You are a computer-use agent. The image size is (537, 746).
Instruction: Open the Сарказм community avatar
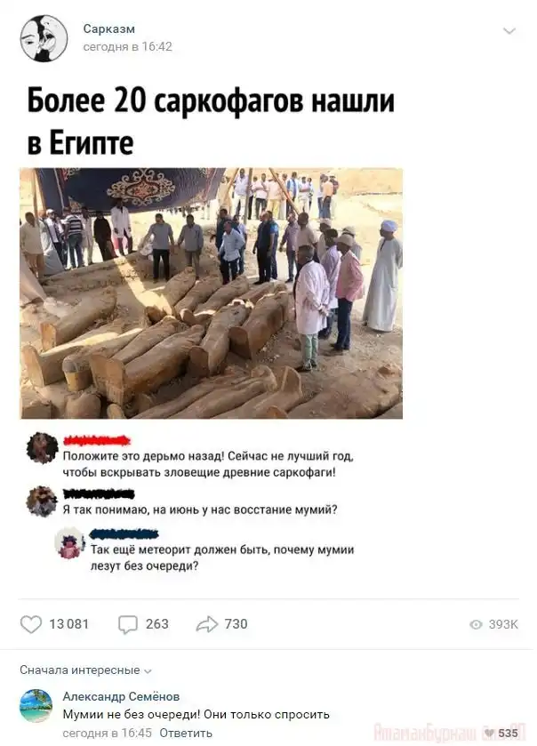pos(44,38)
